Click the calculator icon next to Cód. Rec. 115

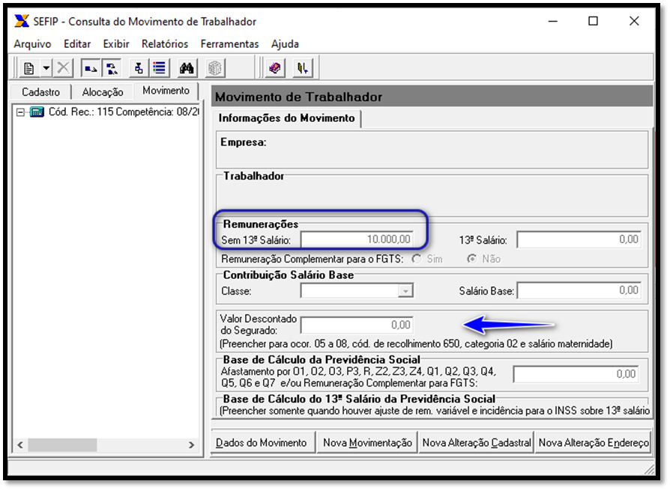pyautogui.click(x=37, y=112)
